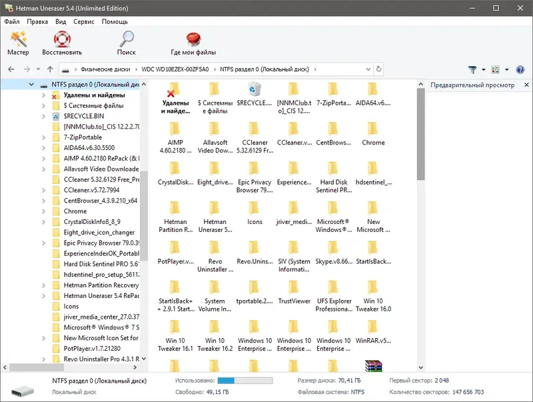Expand Удалены и найдены in the tree
This screenshot has height=402, width=533.
click(43, 95)
